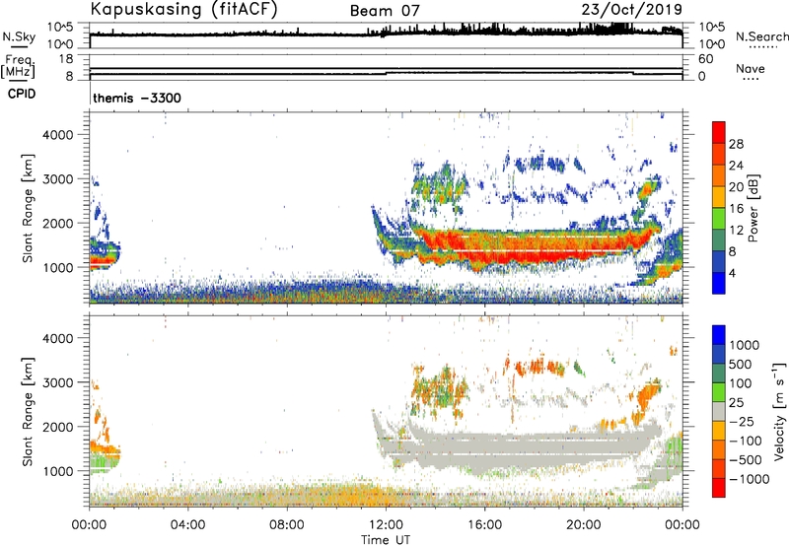Select the Beam 07 label
This screenshot has width=789, height=546.
click(385, 11)
